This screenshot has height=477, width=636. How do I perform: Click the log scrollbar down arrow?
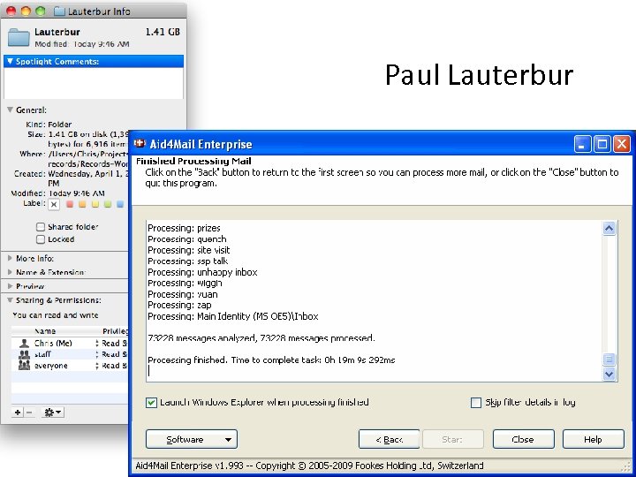(x=609, y=374)
